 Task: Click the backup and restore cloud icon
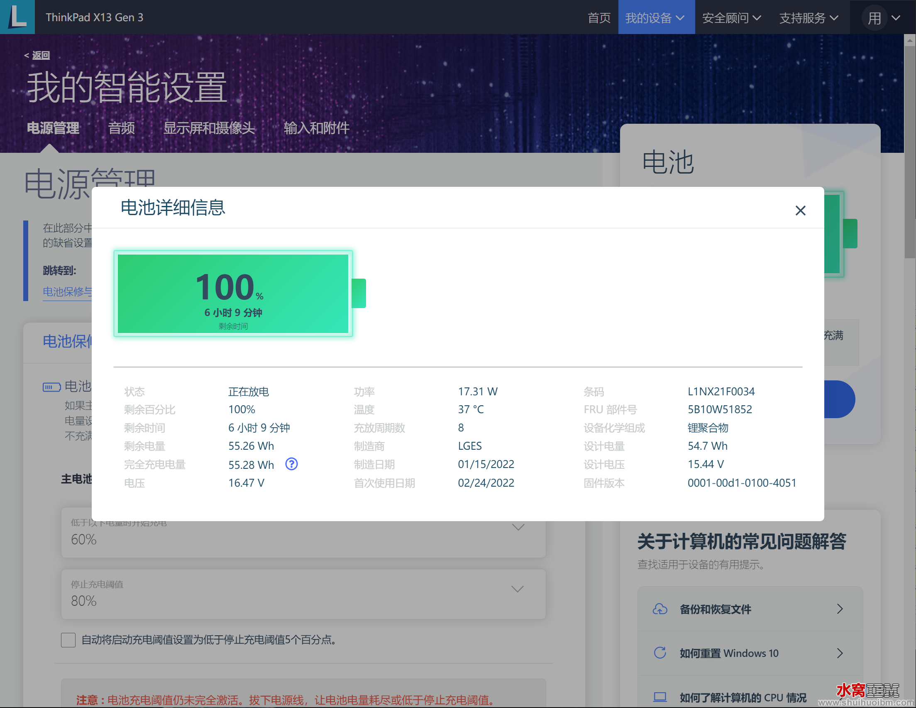point(660,608)
